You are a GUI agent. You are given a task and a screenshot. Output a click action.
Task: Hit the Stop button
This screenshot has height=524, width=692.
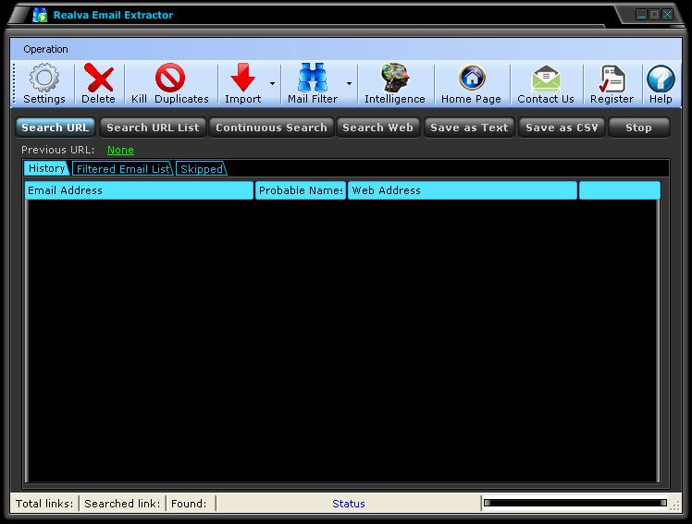[638, 128]
